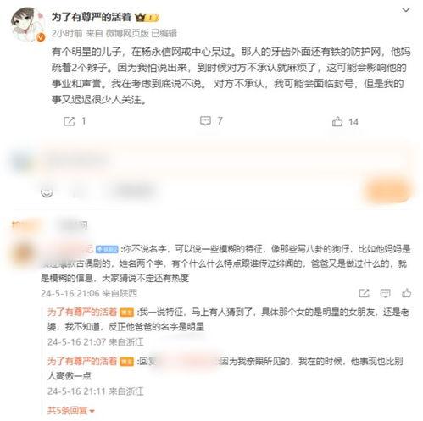423x421 pixels.
Task: Reply to the 21:06 comment via its comment icon
Action: tap(385, 293)
